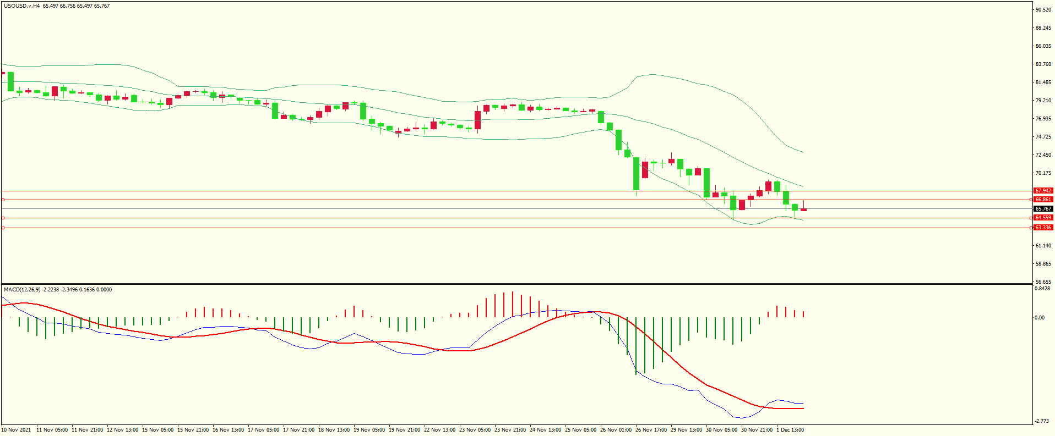Click the right-end handle of the 64.559 line

[1031, 218]
